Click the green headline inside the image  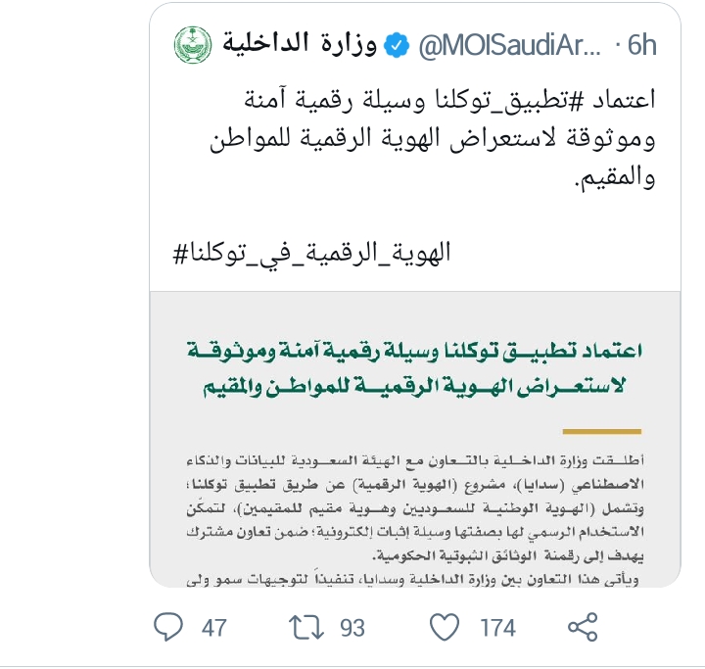pyautogui.click(x=414, y=369)
